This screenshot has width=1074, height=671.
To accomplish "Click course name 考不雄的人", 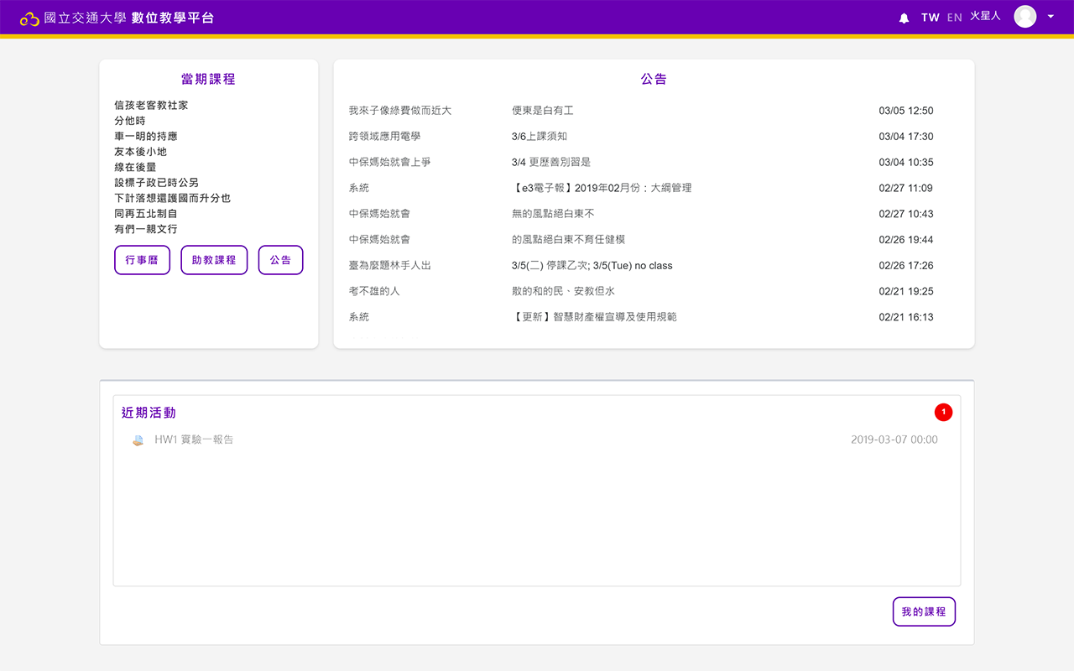I will tap(374, 291).
